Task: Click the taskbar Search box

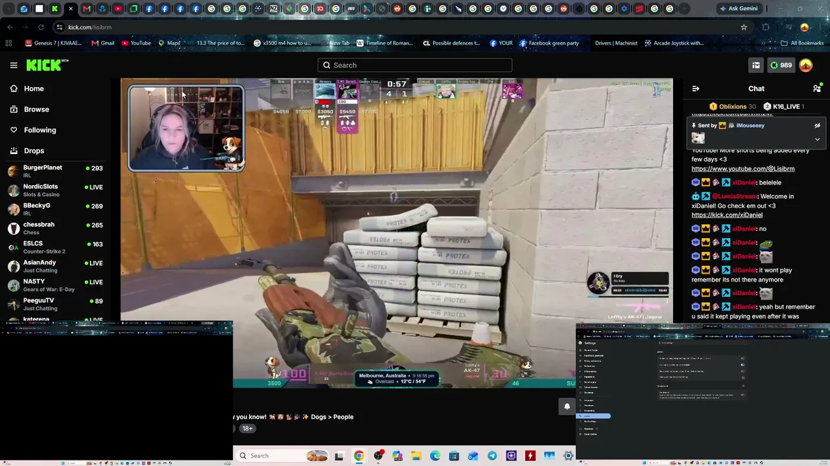Action: [281, 456]
